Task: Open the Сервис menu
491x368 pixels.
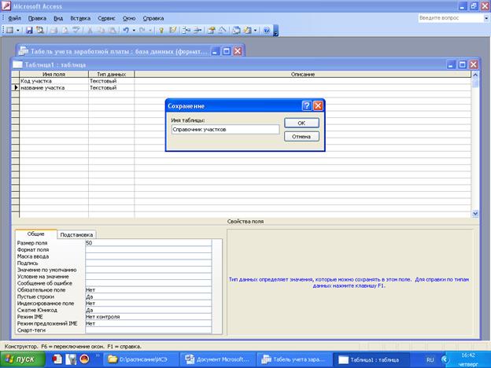Action: point(109,17)
